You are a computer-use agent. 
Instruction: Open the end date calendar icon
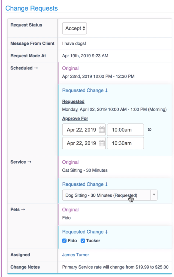tap(102, 143)
